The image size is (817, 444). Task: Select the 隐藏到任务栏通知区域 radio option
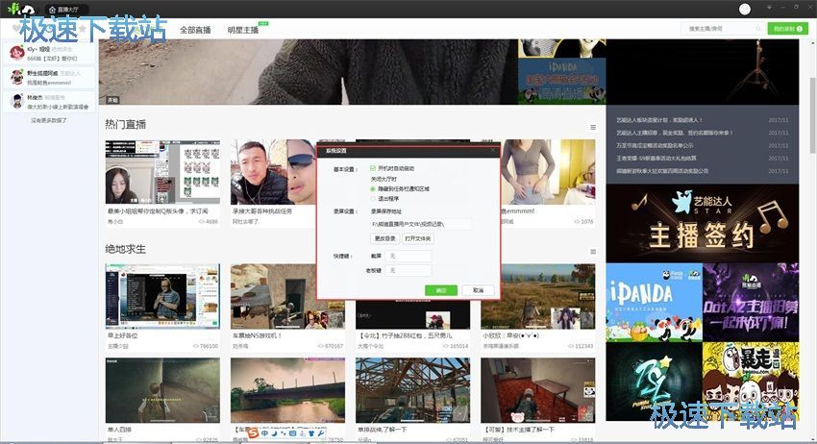373,188
